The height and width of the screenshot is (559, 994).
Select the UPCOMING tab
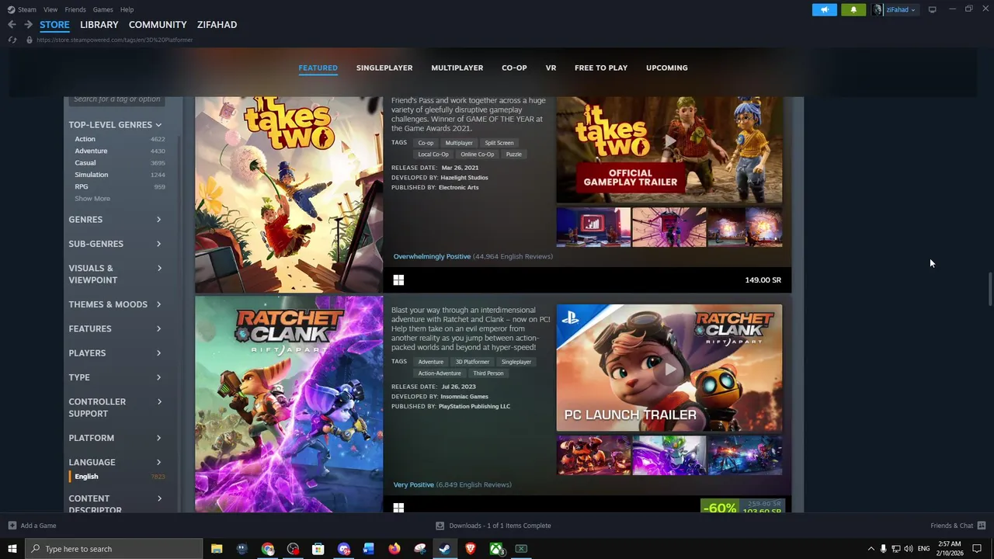point(667,68)
